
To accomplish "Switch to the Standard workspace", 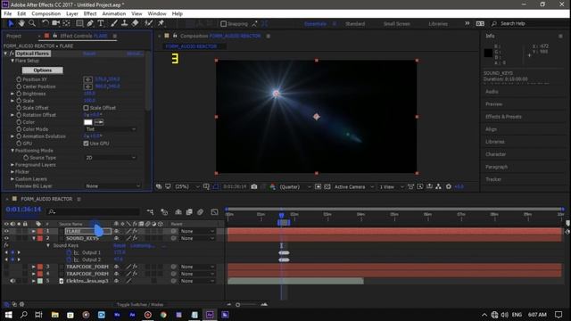I will pos(355,24).
